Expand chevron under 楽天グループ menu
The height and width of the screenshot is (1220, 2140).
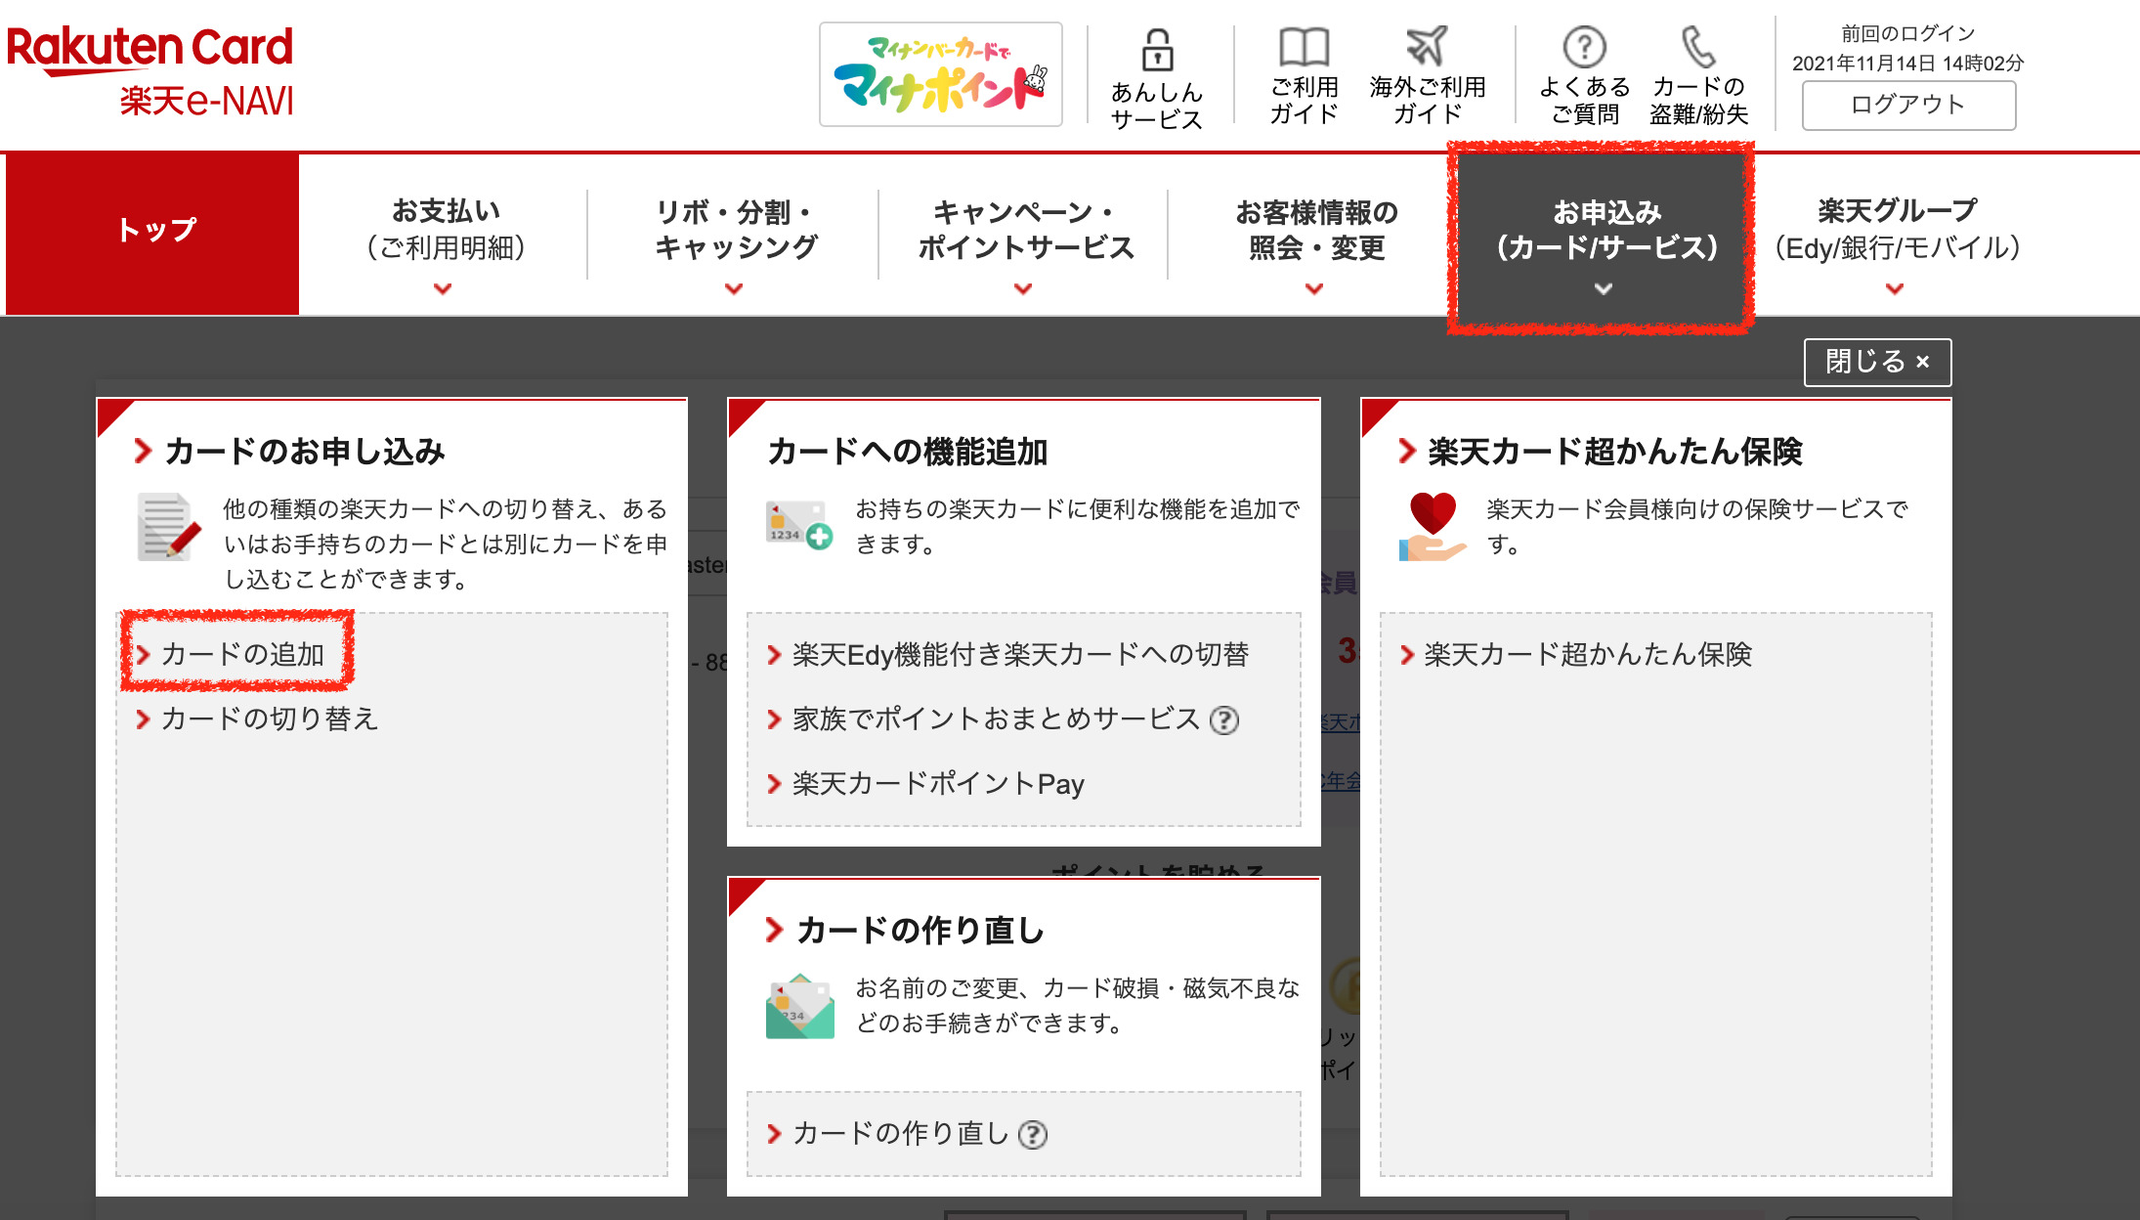[1895, 288]
